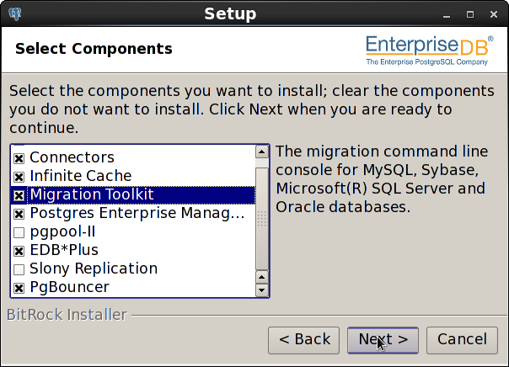Uncheck the Infinite Cache checkbox
509x367 pixels.
[x=19, y=177]
